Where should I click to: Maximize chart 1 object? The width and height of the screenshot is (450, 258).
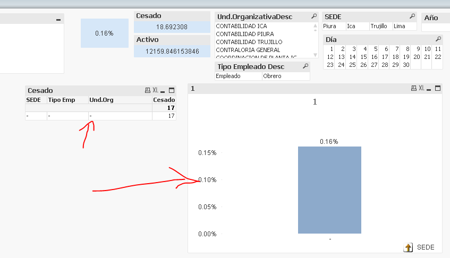[x=438, y=88]
